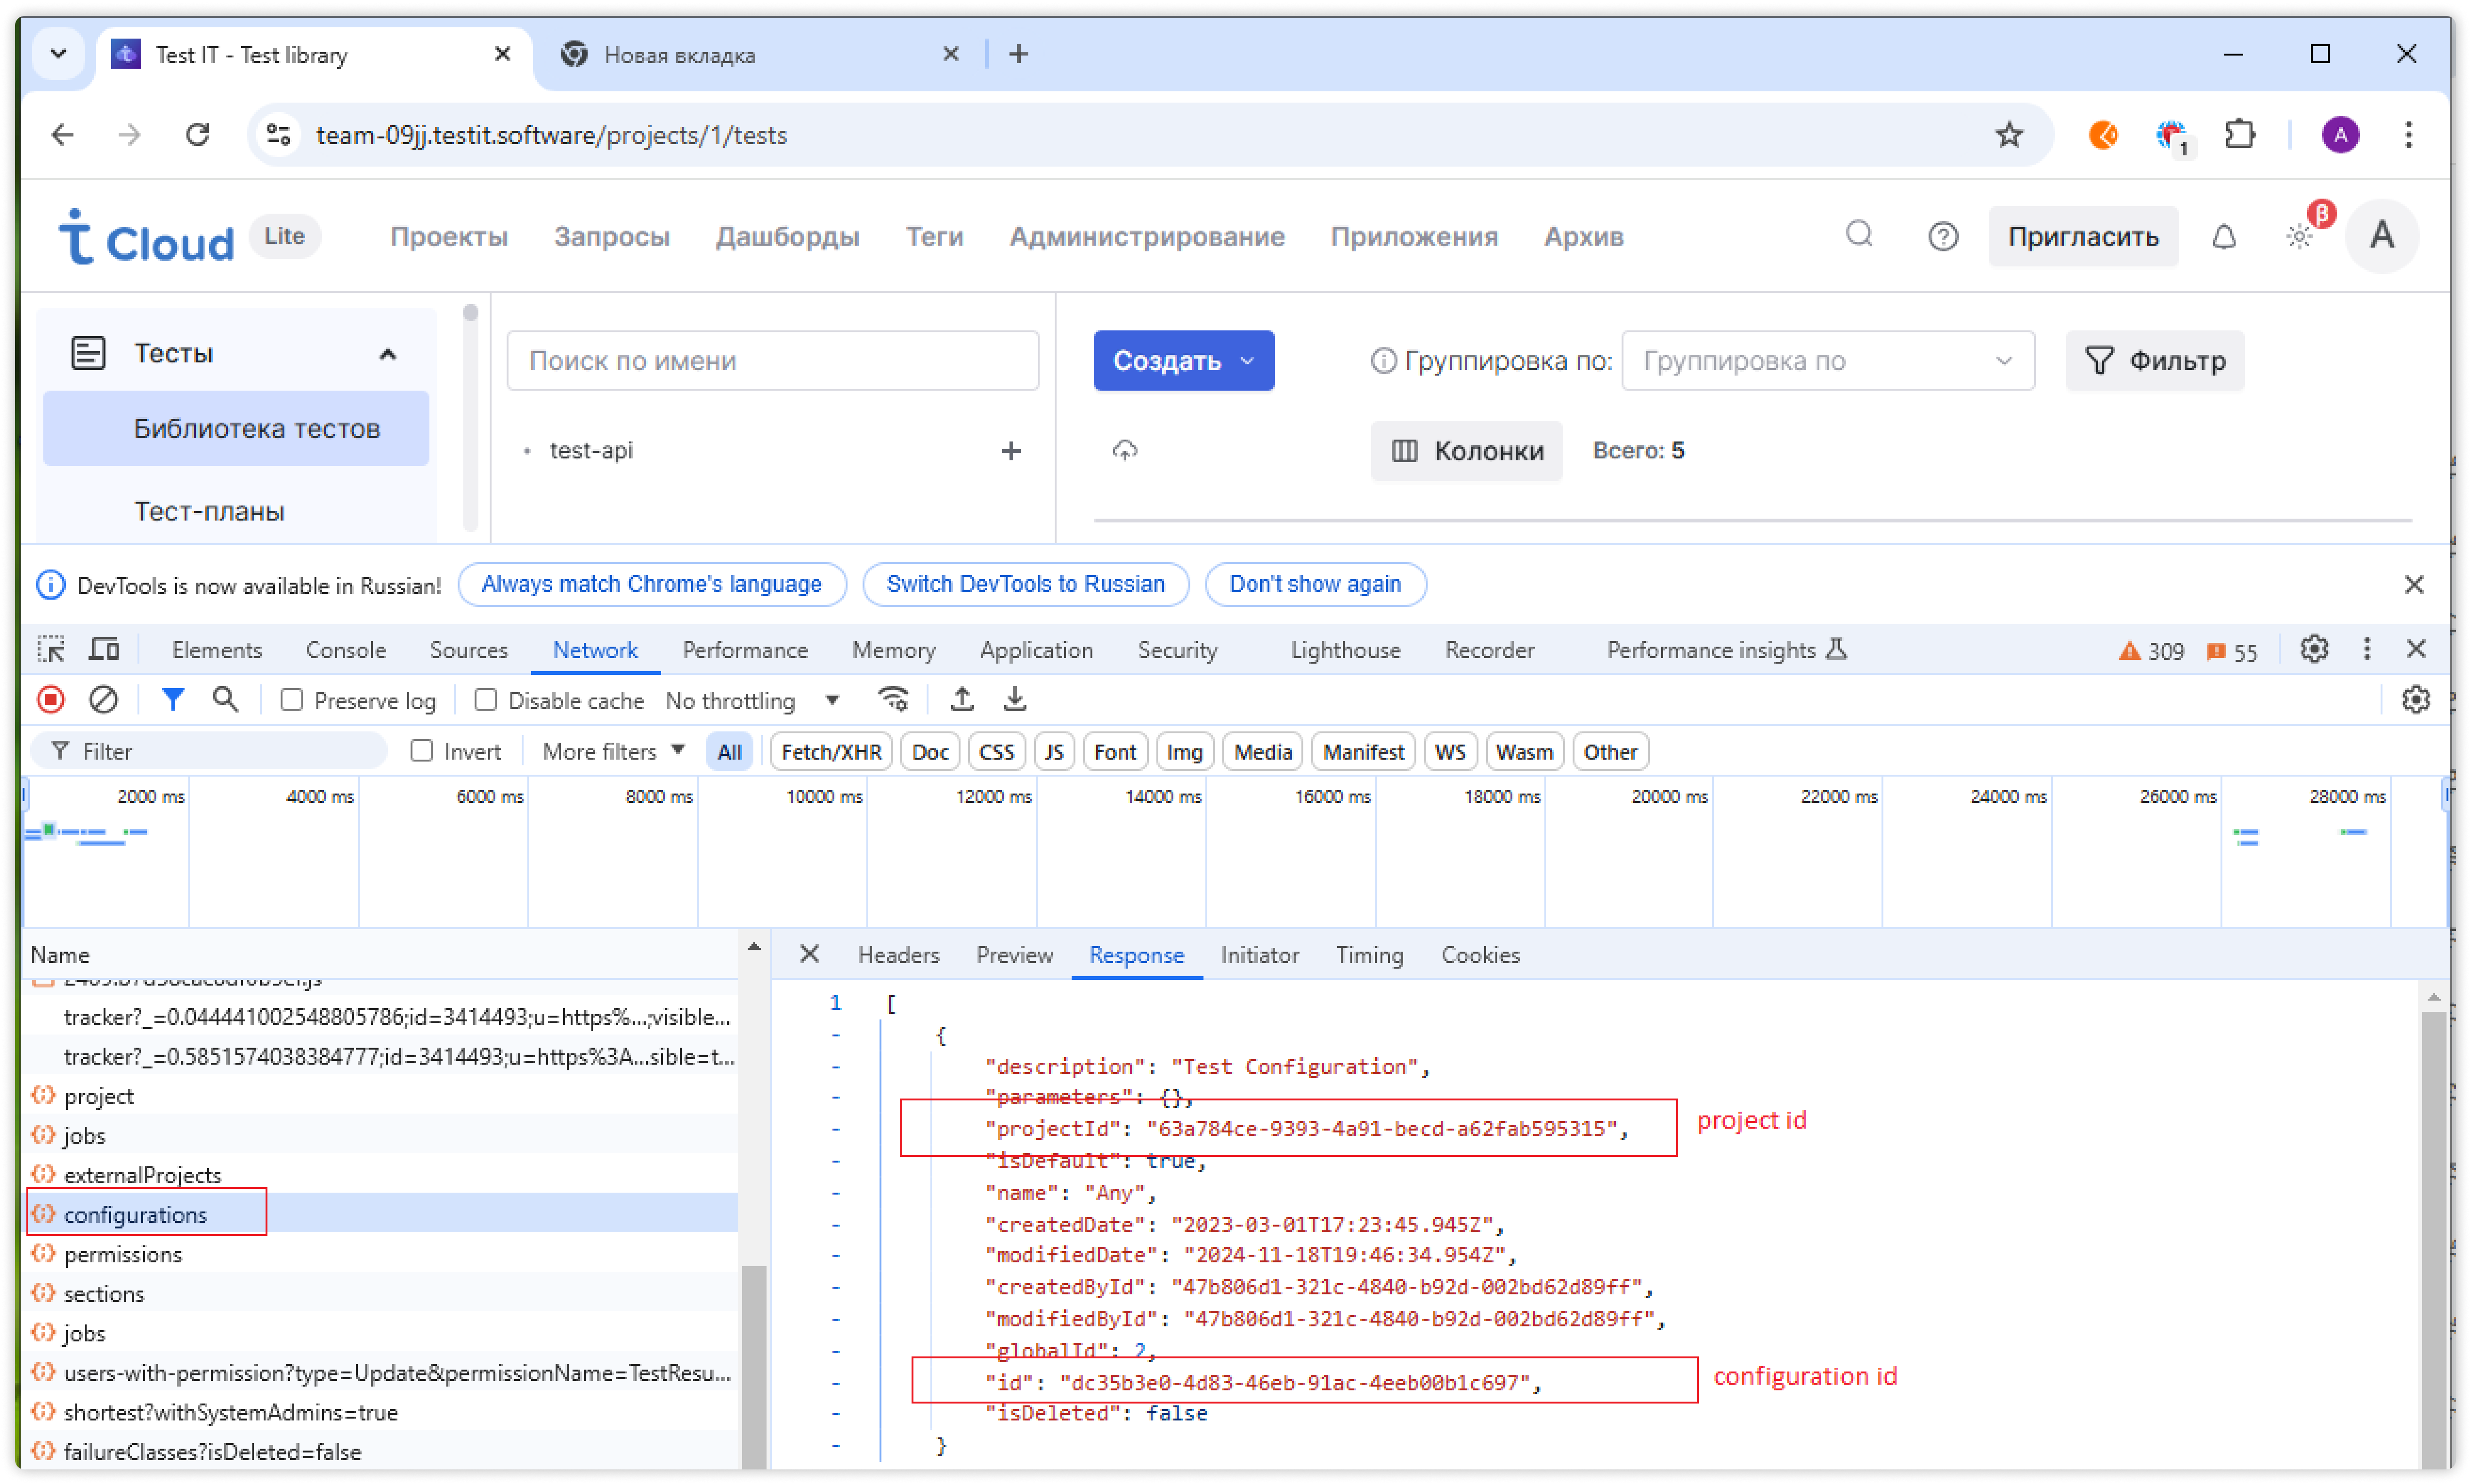Screen dimensions: 2471x1484
Task: Collapse the Тесты sidebar section
Action: [x=387, y=354]
